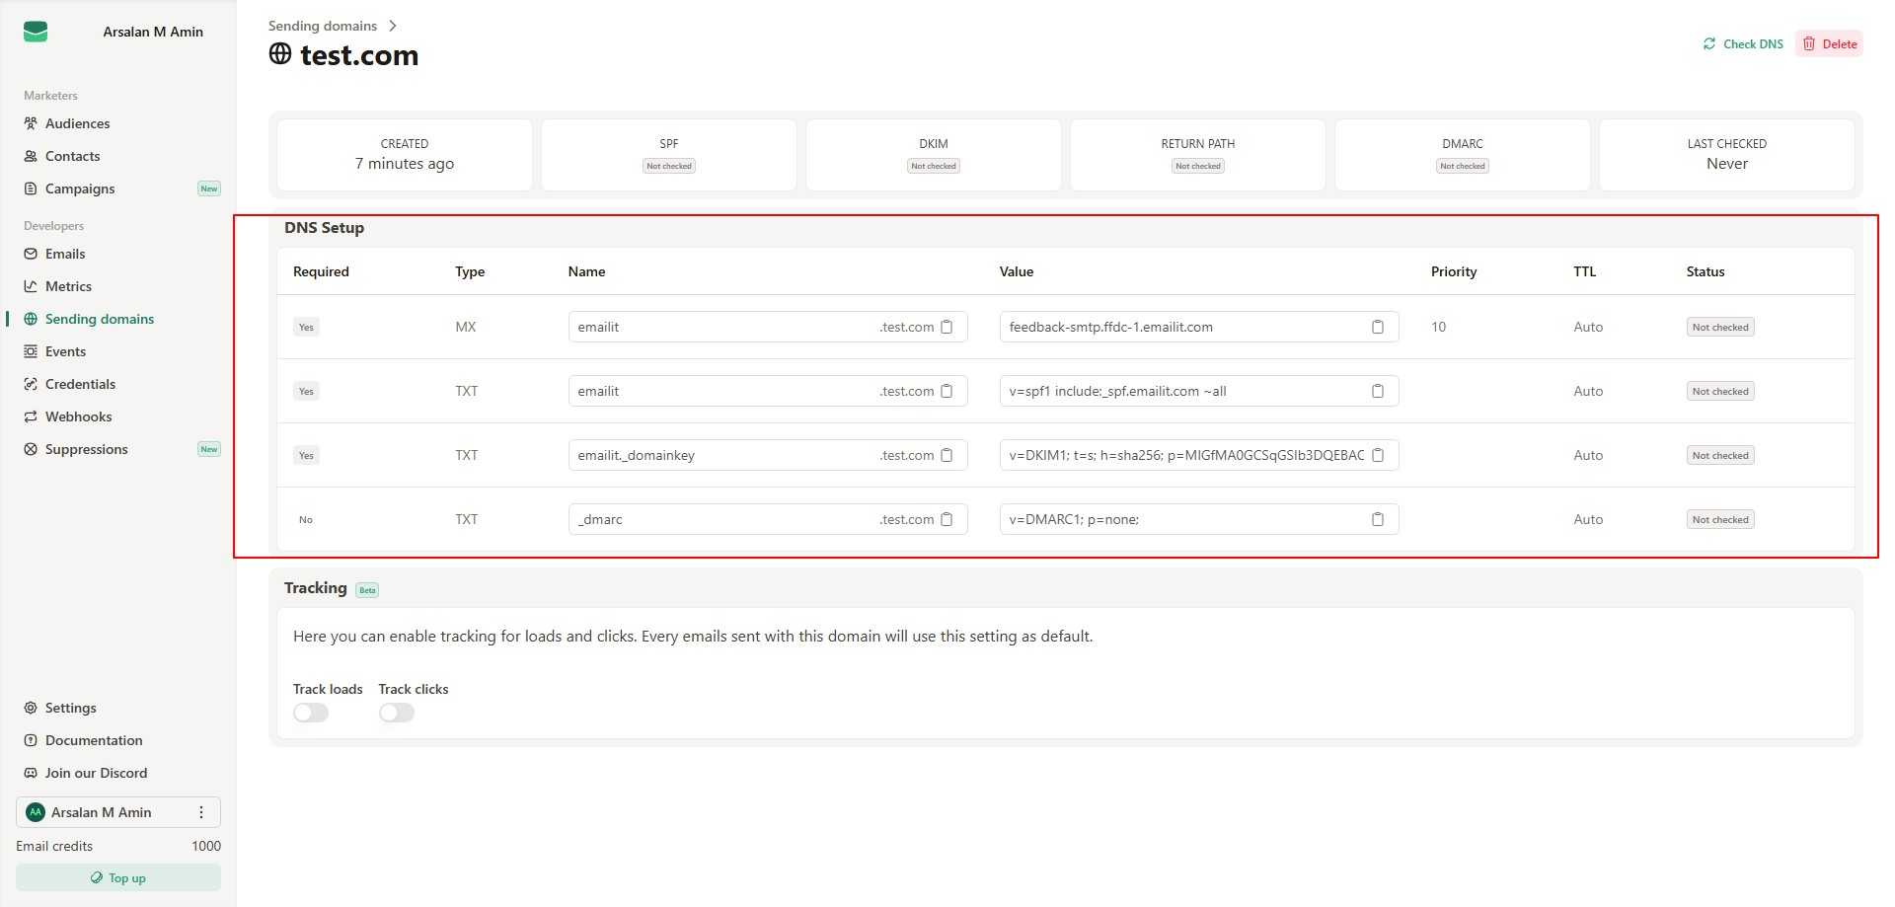
Task: Copy the _dmarc record name
Action: coord(947,519)
